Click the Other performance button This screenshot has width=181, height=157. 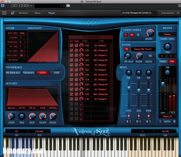click(x=57, y=73)
